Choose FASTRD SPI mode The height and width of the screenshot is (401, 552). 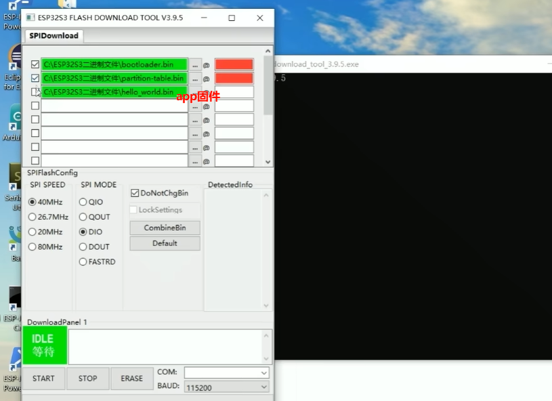click(x=83, y=262)
